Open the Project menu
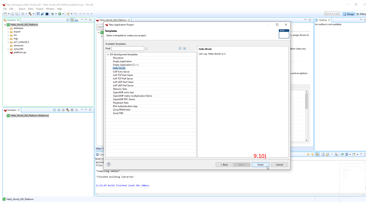366x205 pixels. click(x=40, y=9)
